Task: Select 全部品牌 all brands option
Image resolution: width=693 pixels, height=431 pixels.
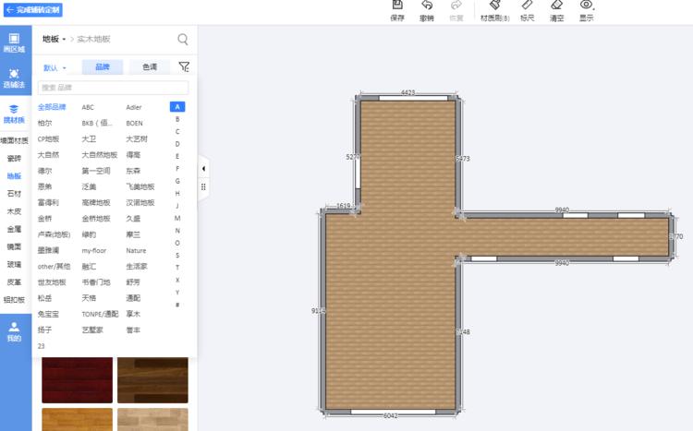Action: pos(52,107)
